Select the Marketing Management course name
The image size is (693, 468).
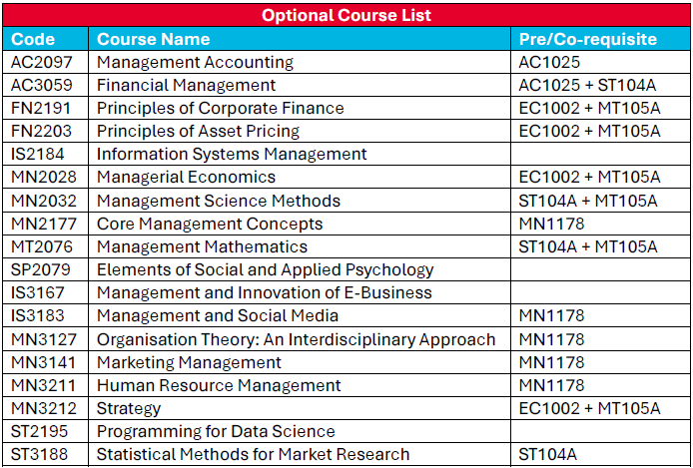(x=189, y=362)
